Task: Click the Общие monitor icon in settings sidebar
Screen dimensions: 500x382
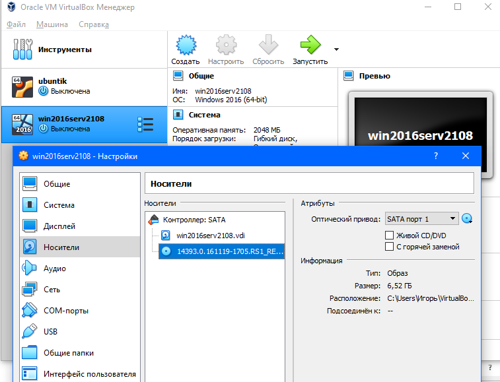Action: click(30, 184)
